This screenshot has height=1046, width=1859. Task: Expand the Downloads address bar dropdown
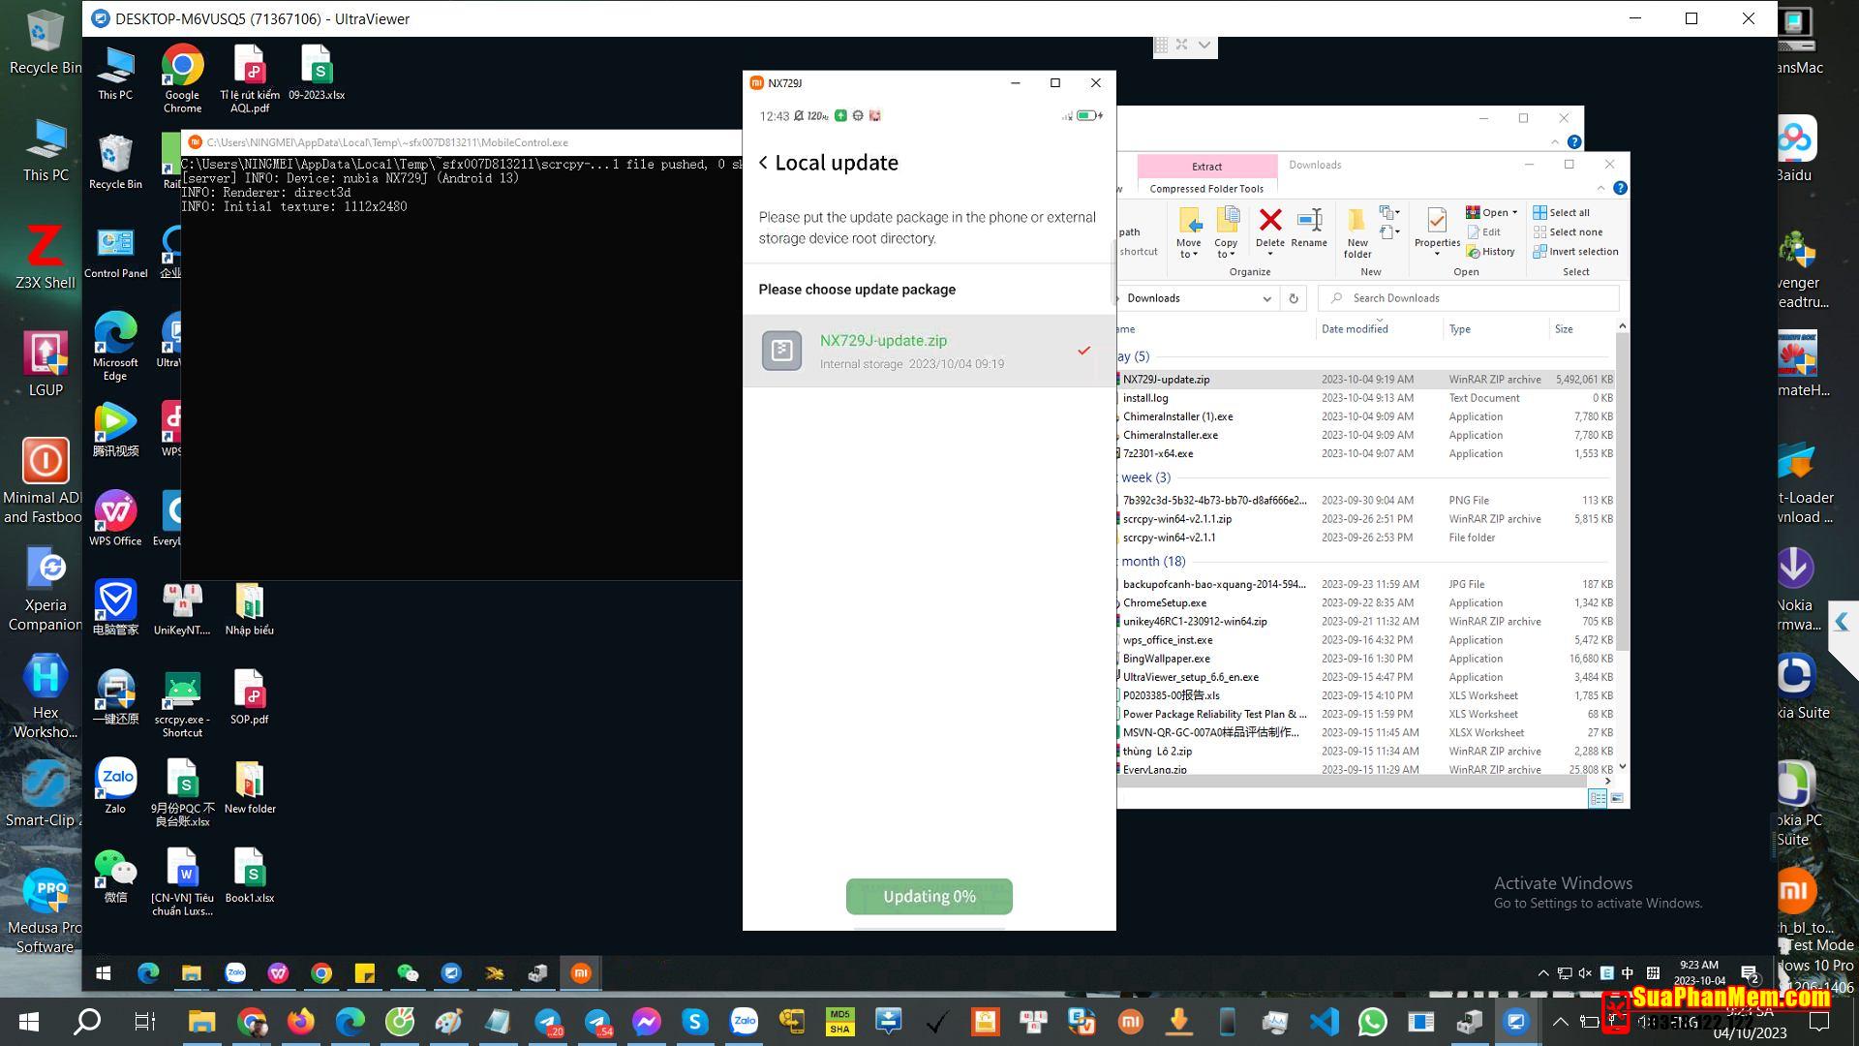[1266, 298]
